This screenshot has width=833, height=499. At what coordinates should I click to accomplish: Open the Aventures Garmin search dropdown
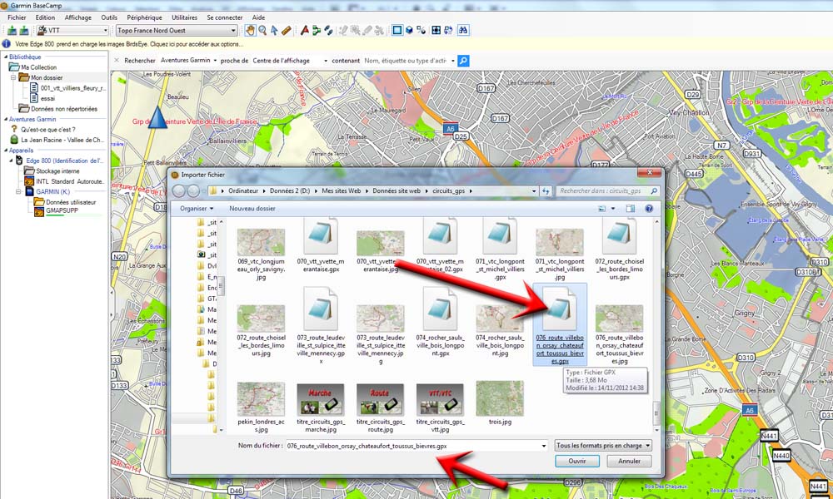click(x=215, y=61)
